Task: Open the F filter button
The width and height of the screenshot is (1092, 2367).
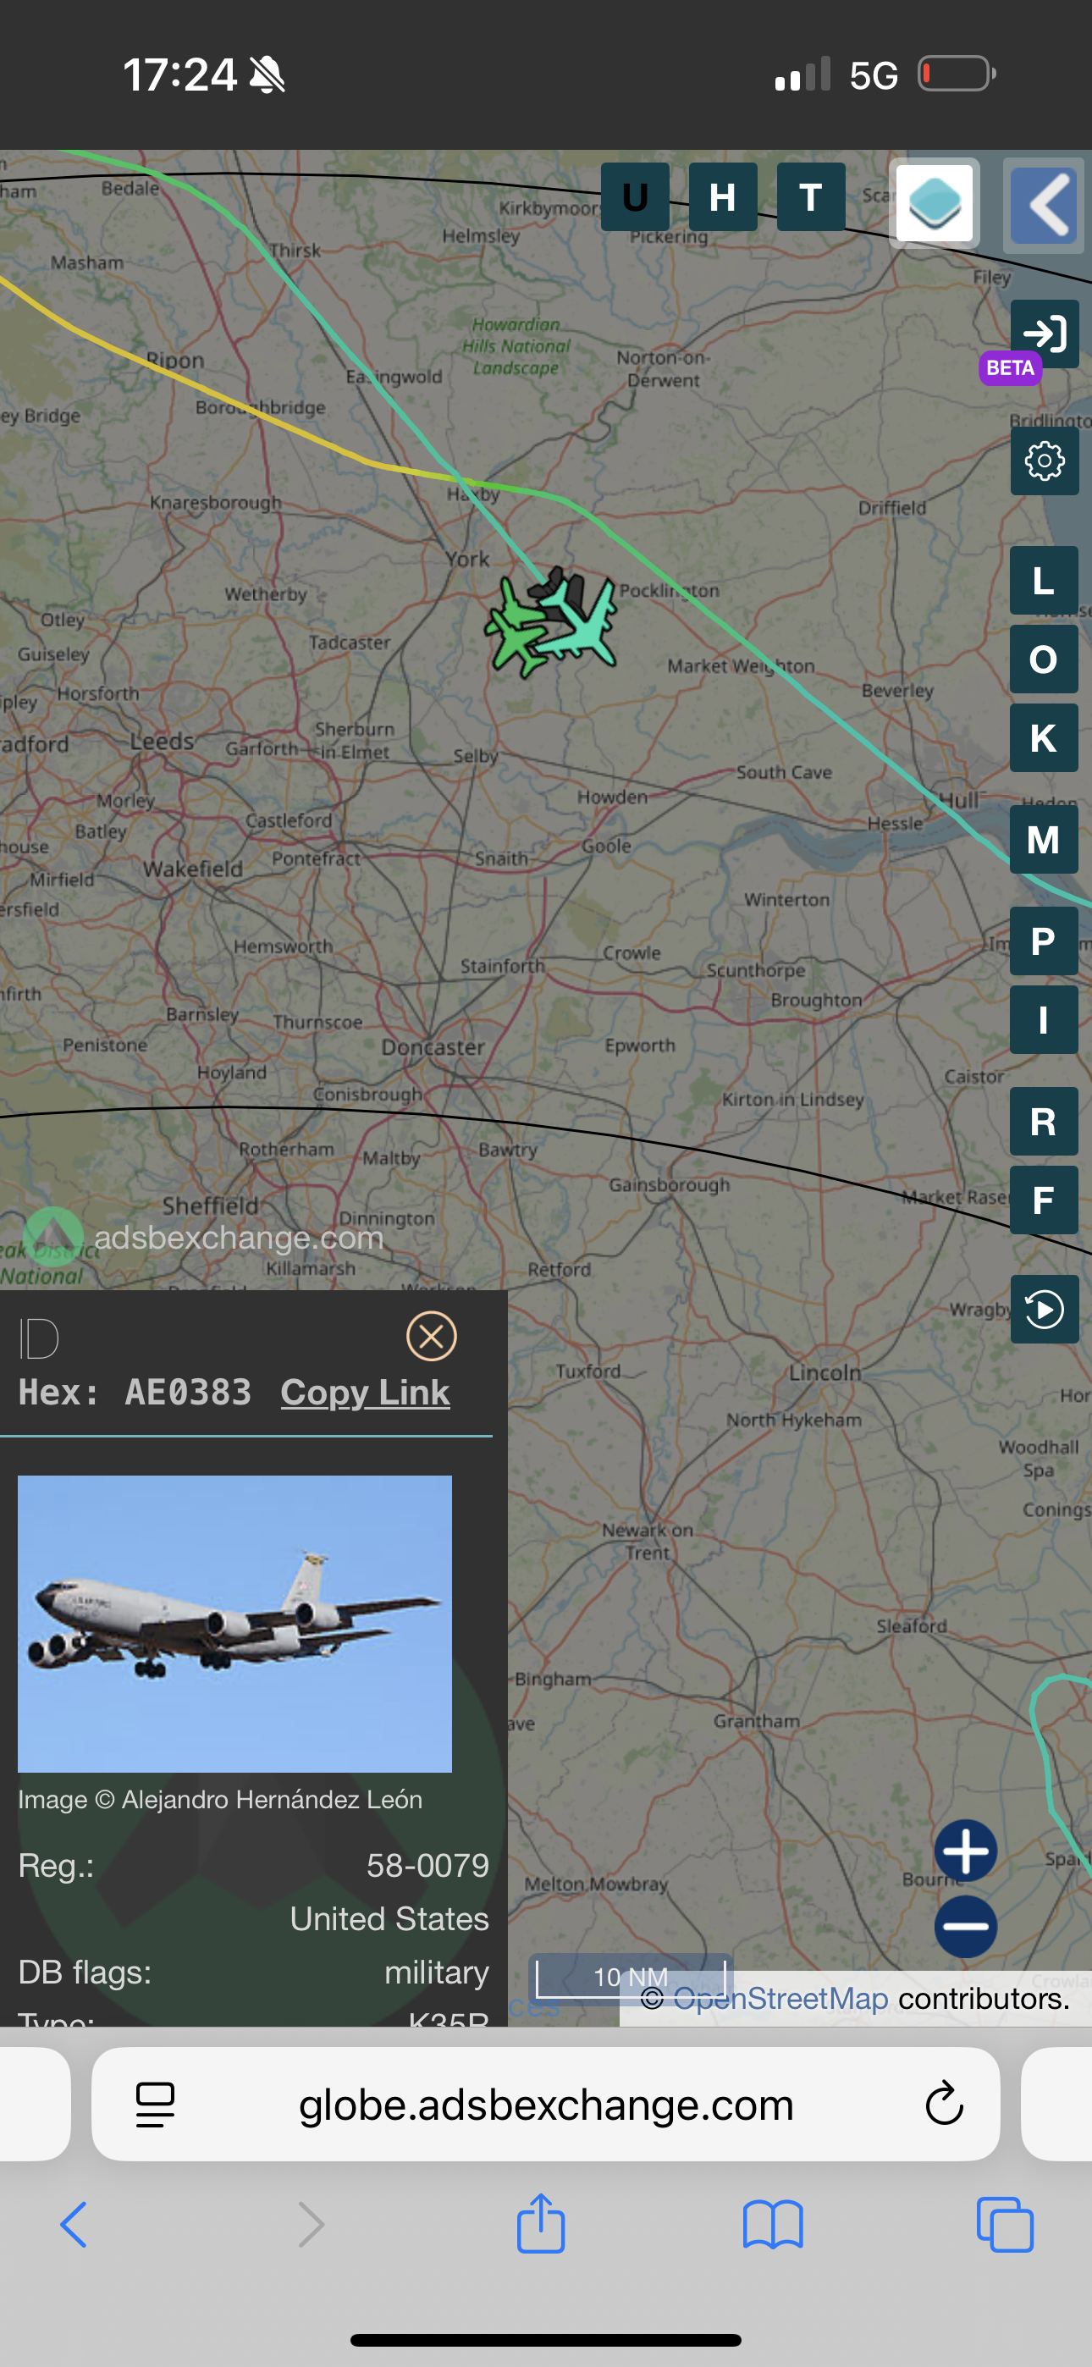Action: 1045,1200
